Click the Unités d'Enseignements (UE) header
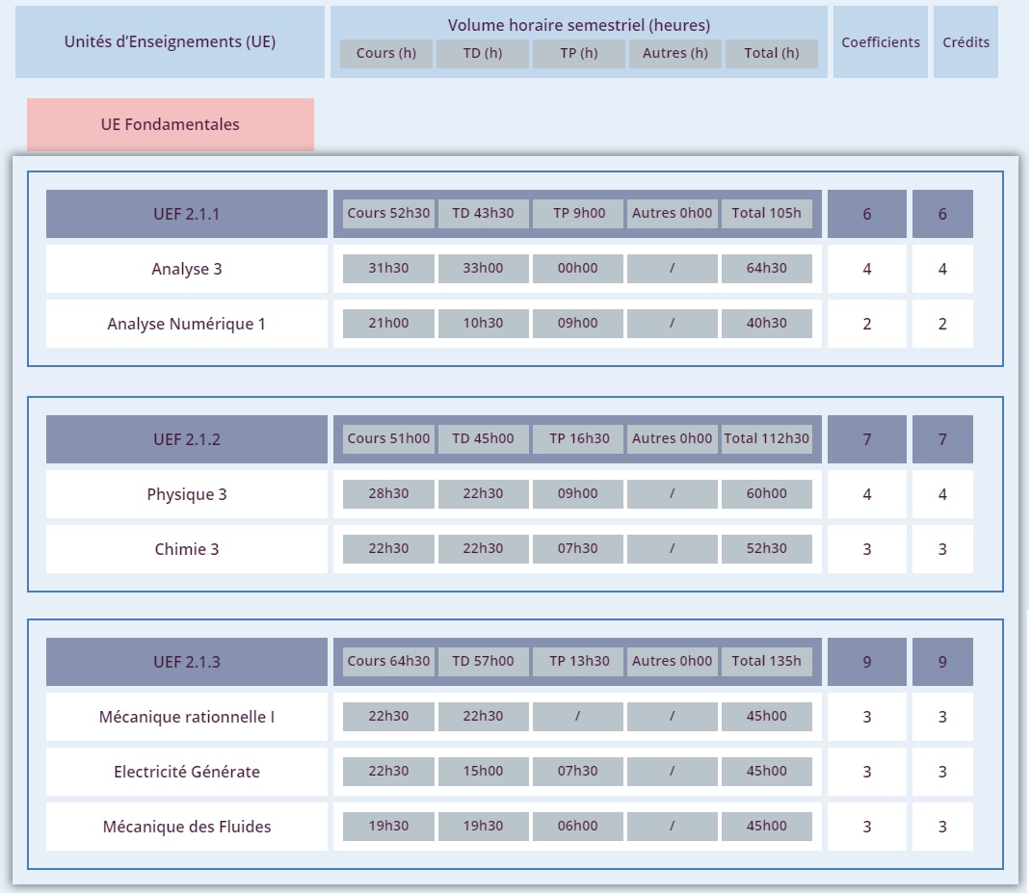Screen dimensions: 1031x895 (170, 42)
